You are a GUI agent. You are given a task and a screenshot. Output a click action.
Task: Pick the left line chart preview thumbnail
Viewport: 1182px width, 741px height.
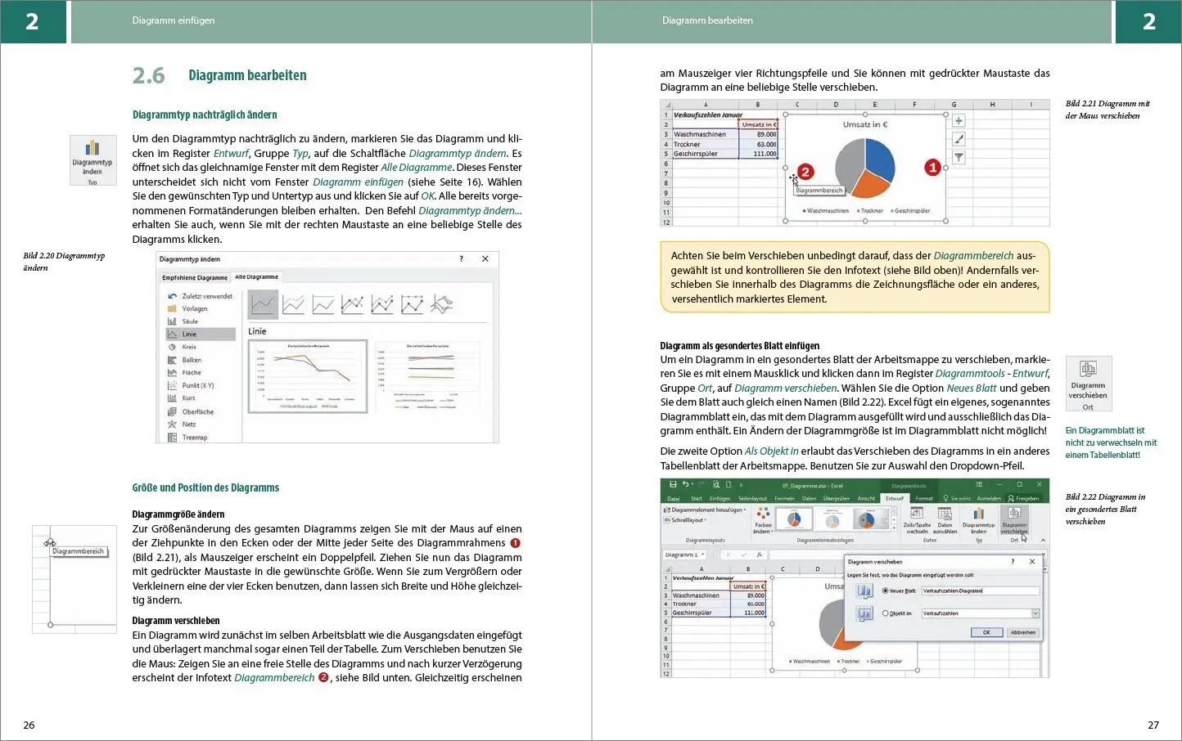[307, 376]
